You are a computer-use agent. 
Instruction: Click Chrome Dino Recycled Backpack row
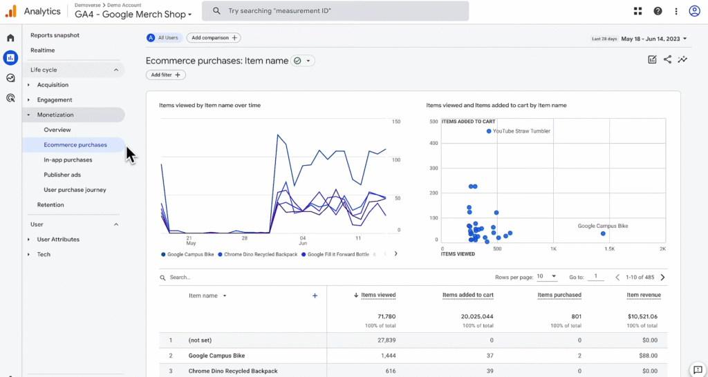tap(413, 371)
